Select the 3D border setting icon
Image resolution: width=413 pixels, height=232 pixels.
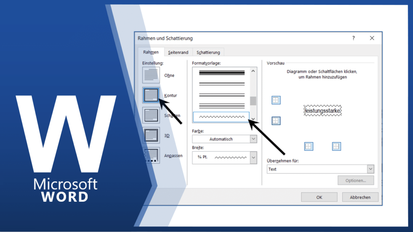point(151,135)
